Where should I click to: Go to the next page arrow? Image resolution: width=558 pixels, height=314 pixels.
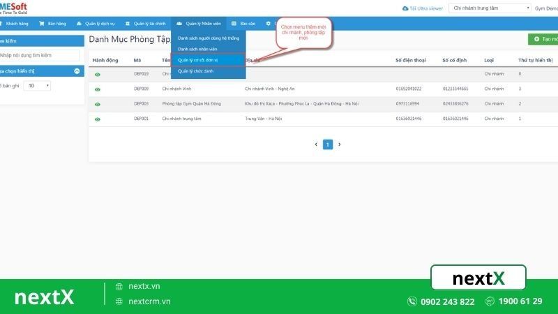coord(340,144)
